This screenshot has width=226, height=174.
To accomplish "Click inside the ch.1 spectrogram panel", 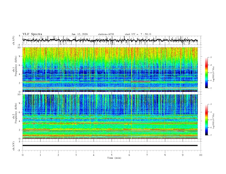I will pos(110,69).
